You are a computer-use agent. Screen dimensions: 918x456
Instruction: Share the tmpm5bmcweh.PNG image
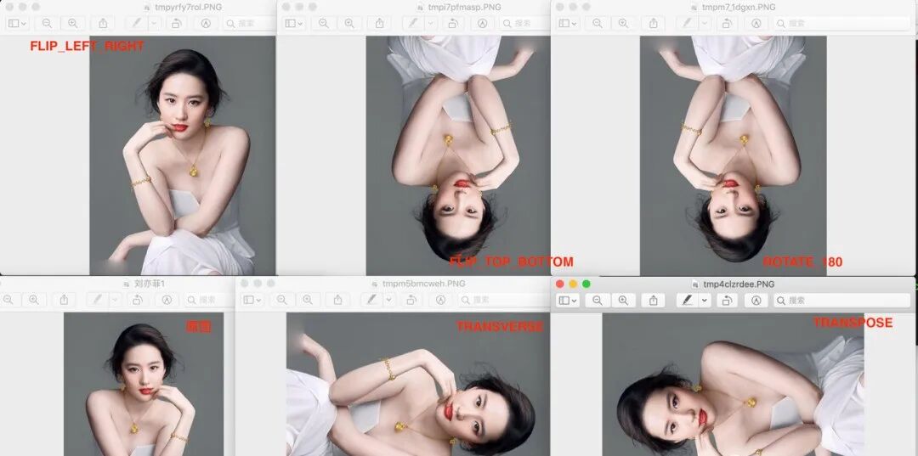(x=337, y=300)
